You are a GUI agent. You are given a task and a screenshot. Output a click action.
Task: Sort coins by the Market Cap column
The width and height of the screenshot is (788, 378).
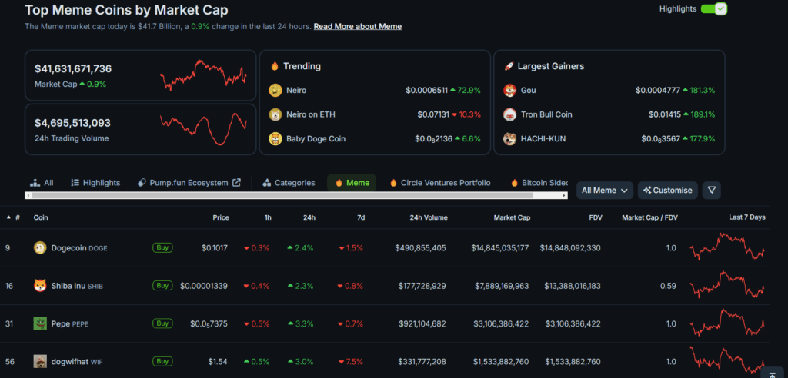tap(511, 217)
